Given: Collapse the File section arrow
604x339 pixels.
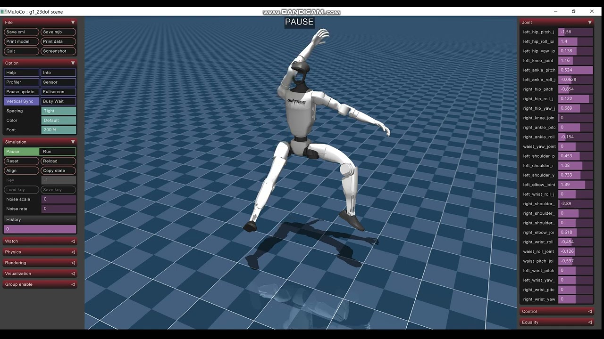Looking at the screenshot, I should (73, 22).
